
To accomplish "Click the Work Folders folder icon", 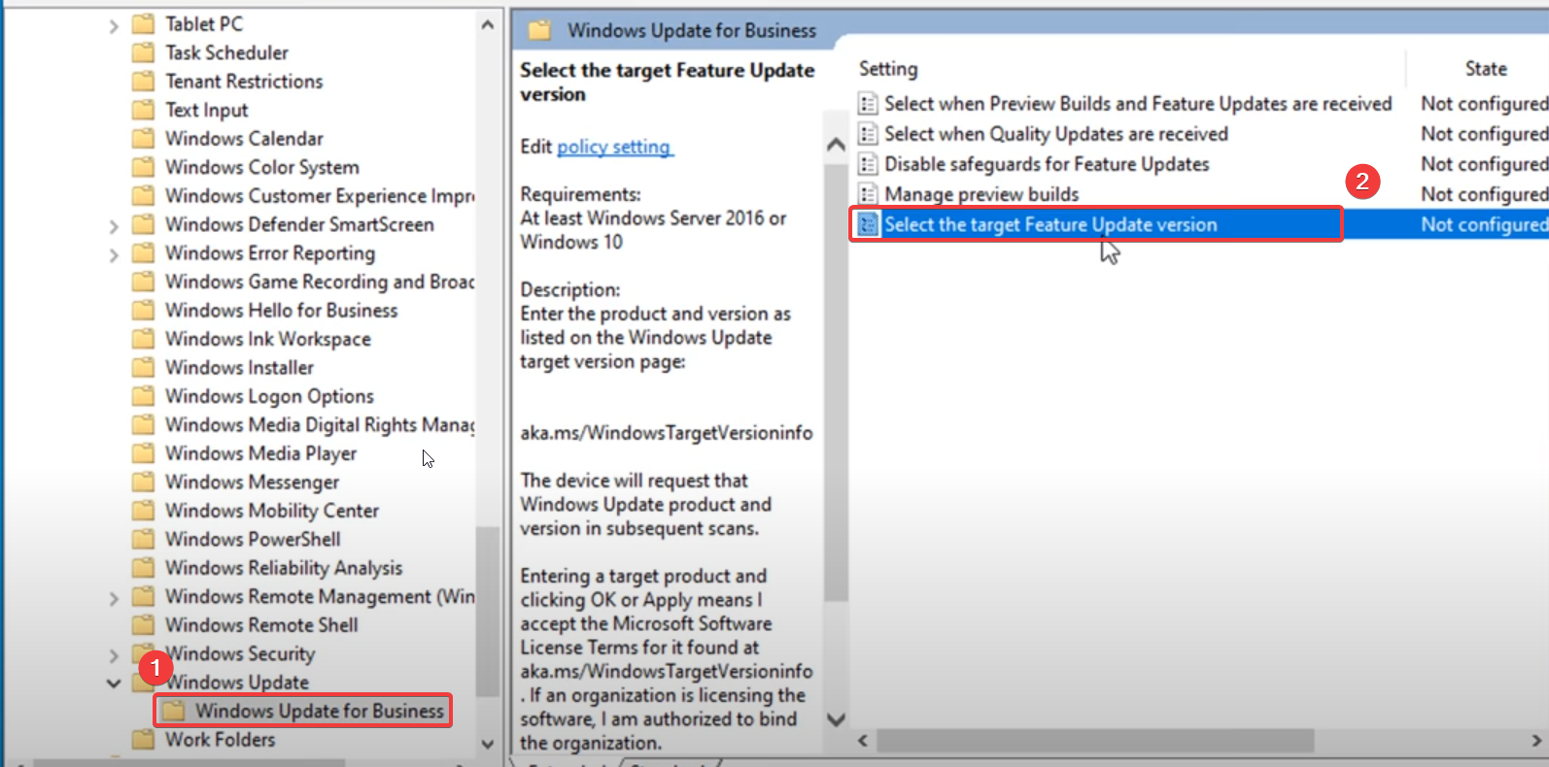I will coord(143,740).
